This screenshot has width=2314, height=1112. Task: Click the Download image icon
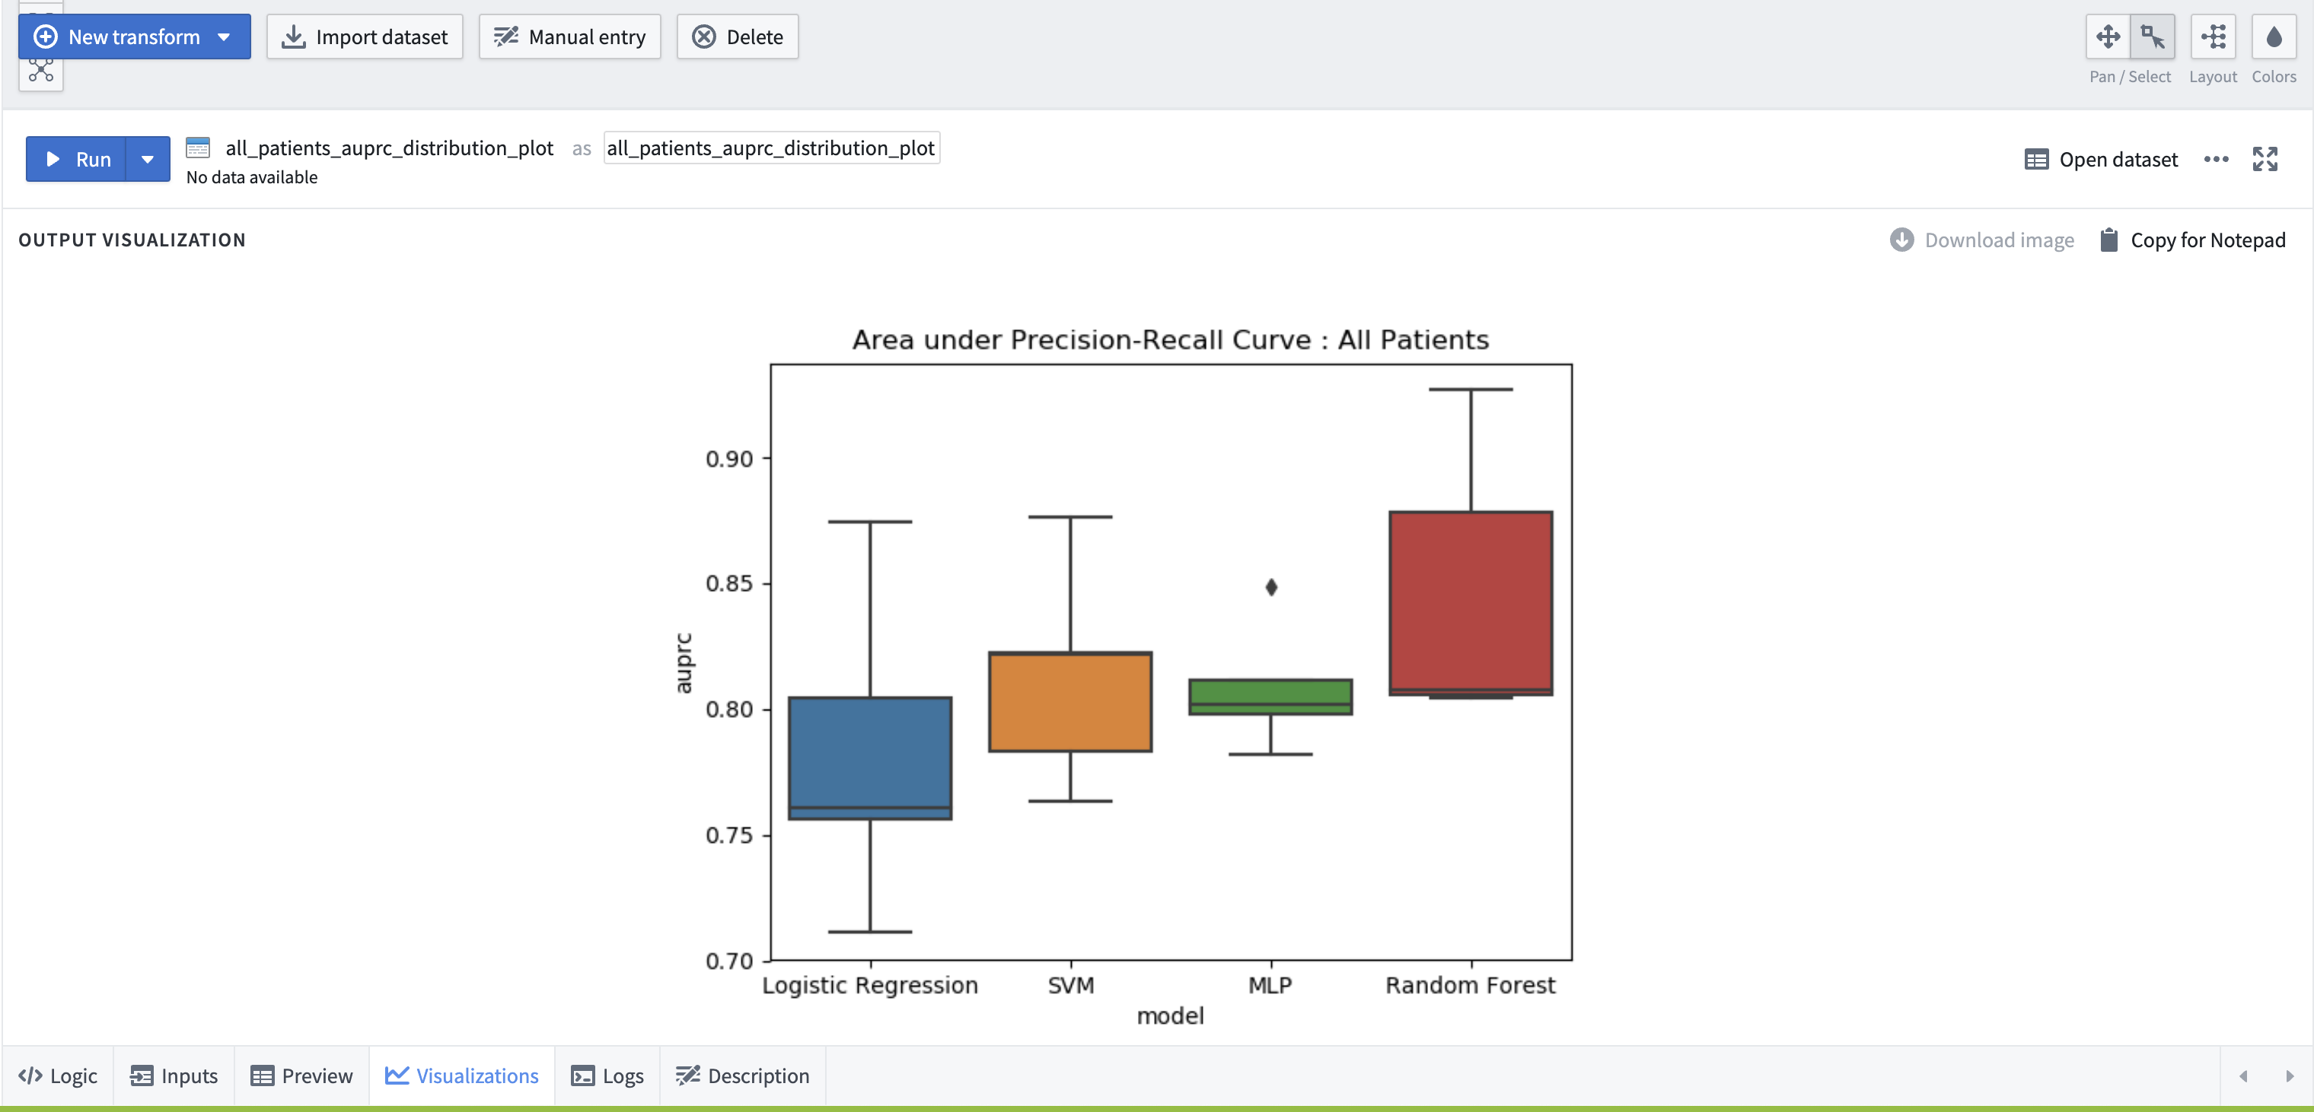[x=1901, y=240]
